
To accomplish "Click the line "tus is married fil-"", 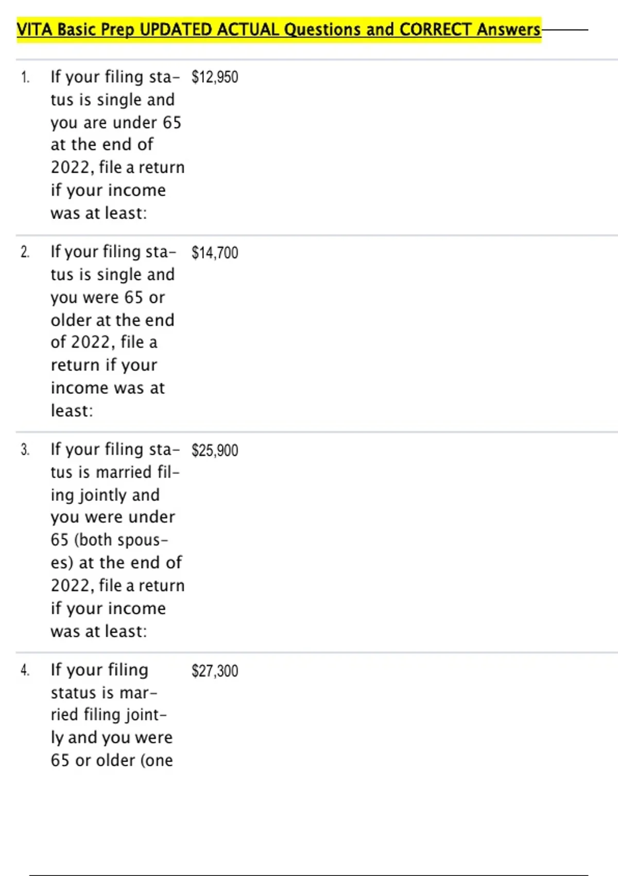I will pyautogui.click(x=115, y=472).
